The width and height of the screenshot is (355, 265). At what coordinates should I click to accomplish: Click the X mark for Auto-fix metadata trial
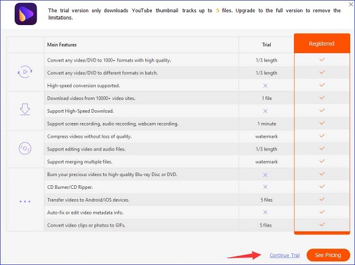(x=265, y=212)
